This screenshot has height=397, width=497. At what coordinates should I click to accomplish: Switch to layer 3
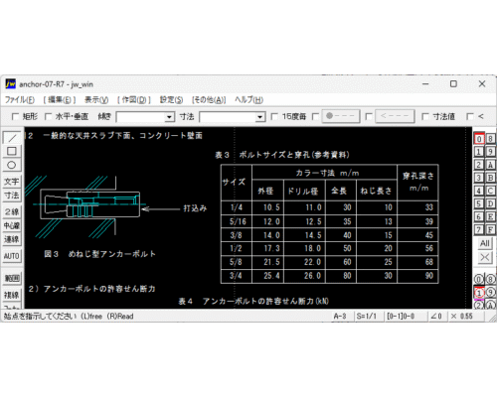(479, 178)
